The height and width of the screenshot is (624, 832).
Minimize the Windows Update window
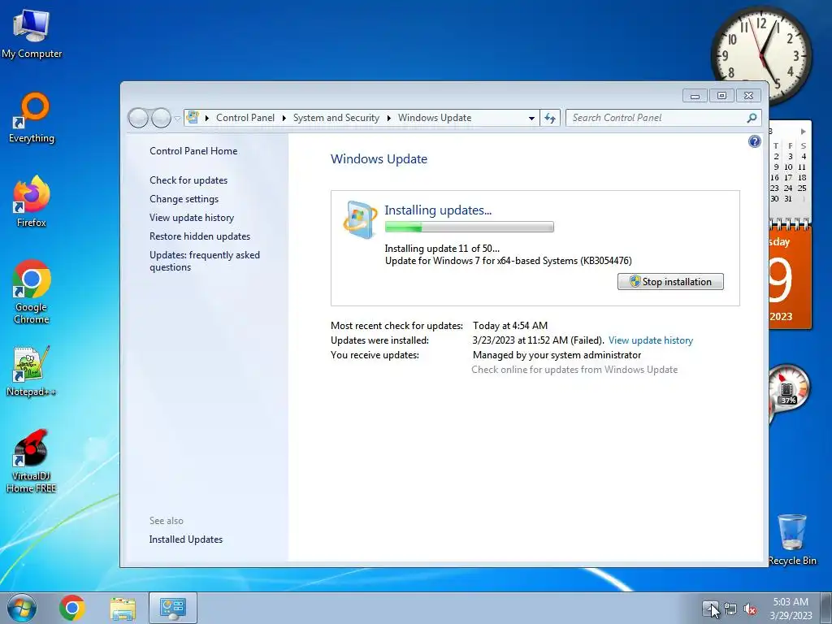point(695,96)
